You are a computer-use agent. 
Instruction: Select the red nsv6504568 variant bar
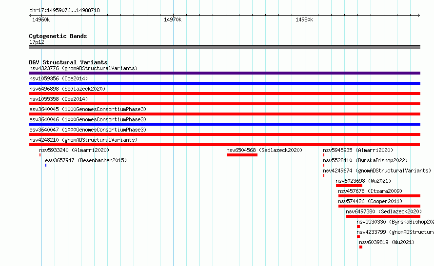pos(242,155)
